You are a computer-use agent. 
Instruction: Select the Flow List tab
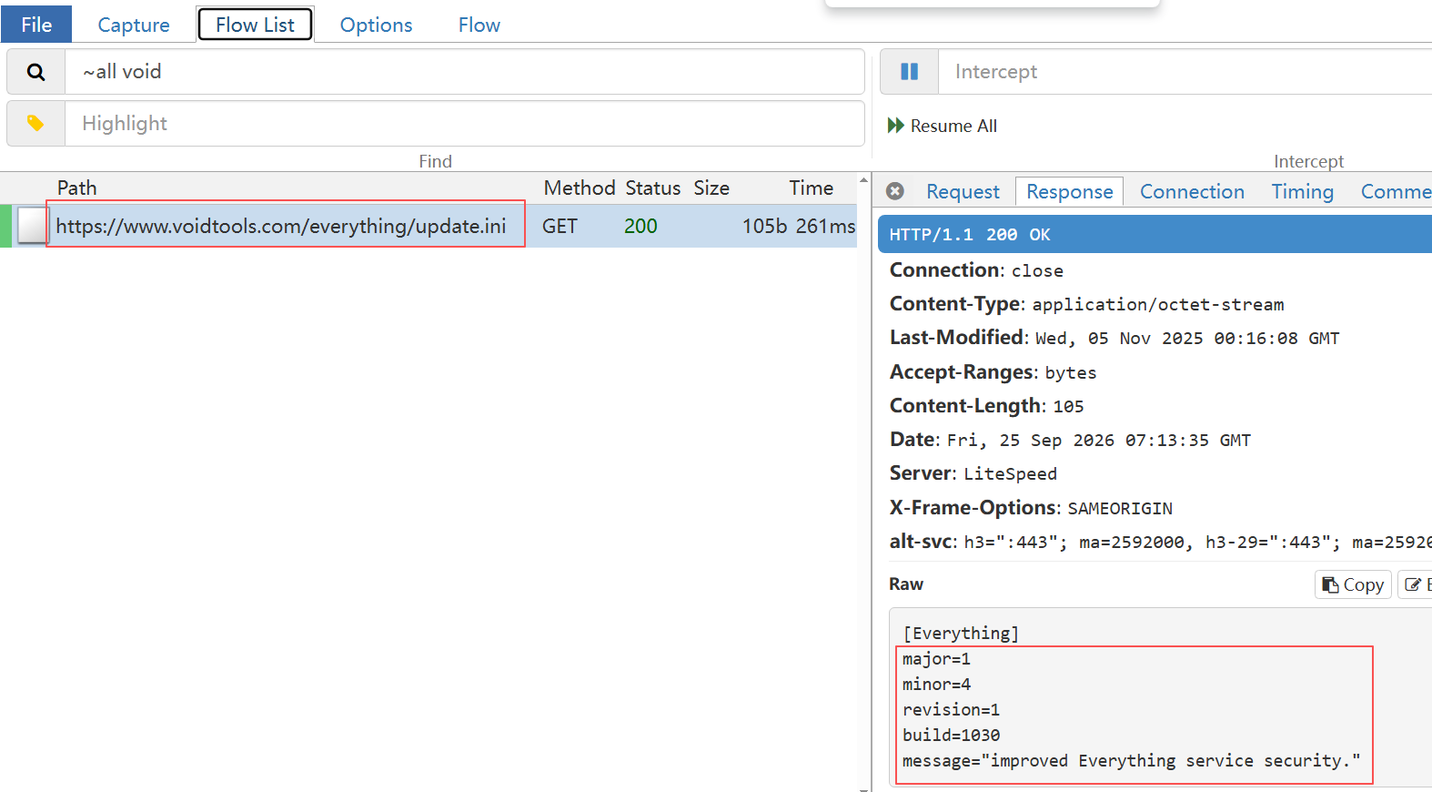pos(255,25)
